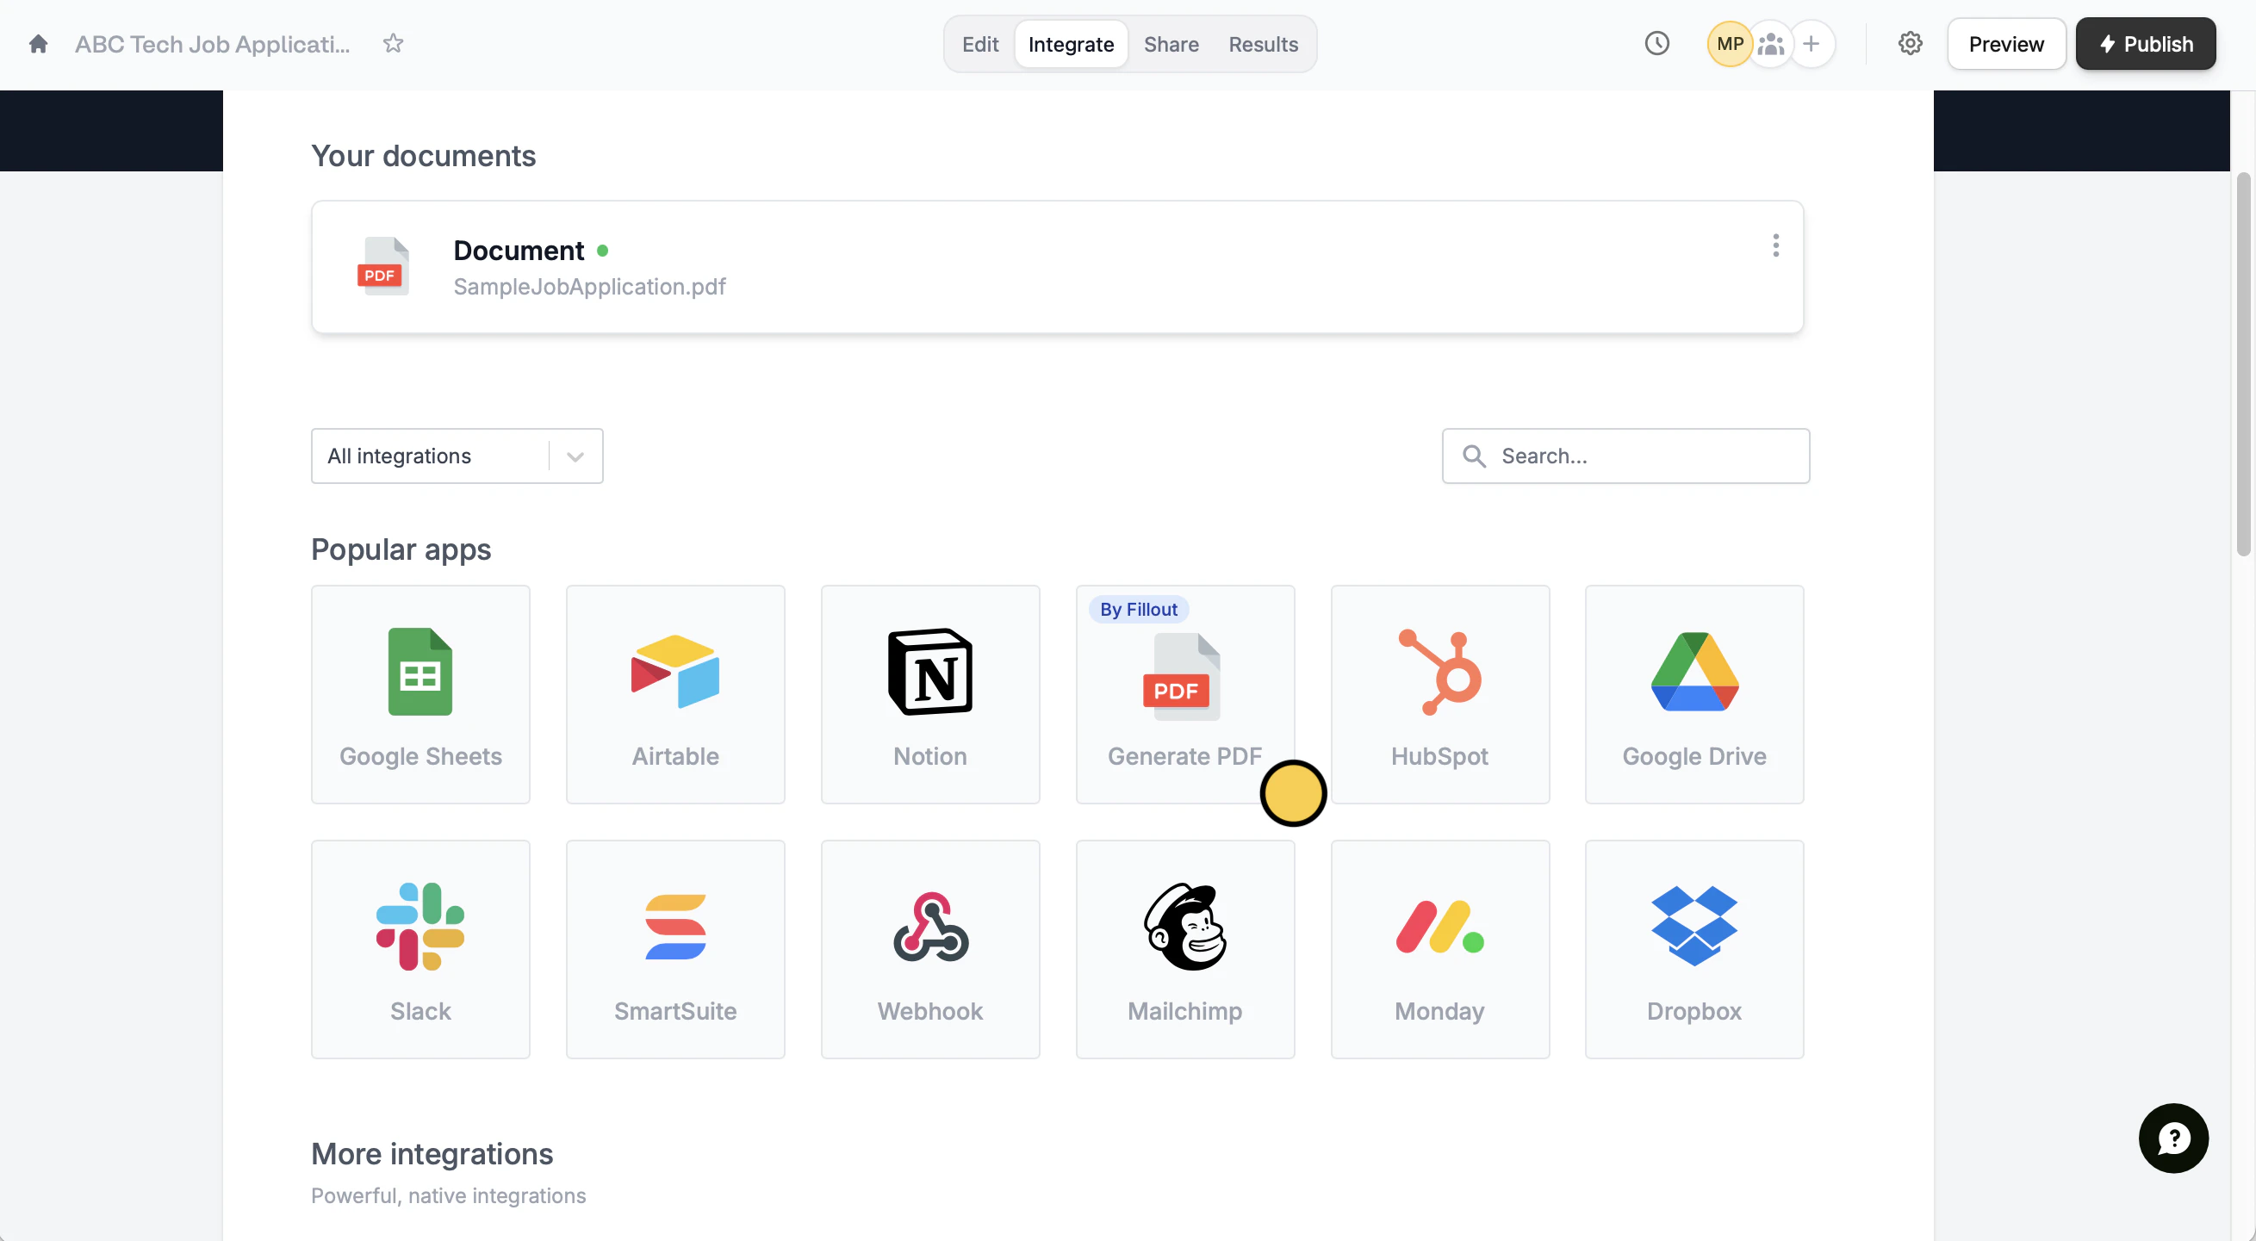Click the home icon

pyautogui.click(x=38, y=44)
